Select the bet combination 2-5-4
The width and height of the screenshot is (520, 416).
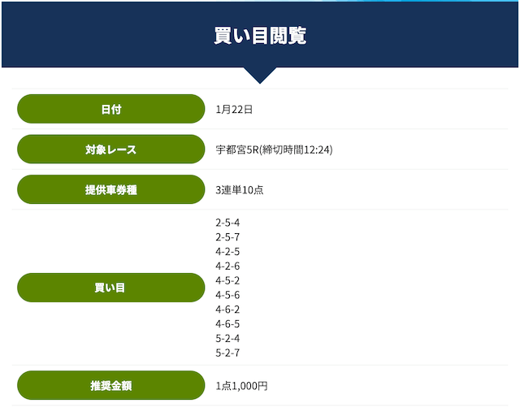click(x=227, y=223)
